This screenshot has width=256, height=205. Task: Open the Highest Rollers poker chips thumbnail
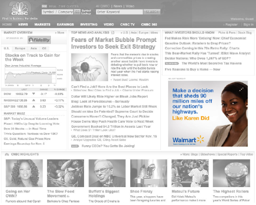pos(232,173)
